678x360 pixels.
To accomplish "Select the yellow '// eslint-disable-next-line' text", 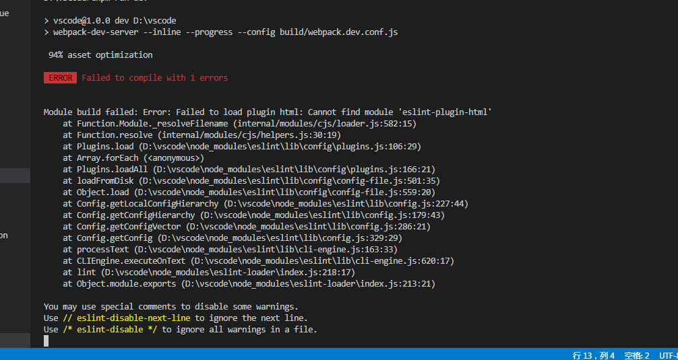I will pyautogui.click(x=127, y=318).
